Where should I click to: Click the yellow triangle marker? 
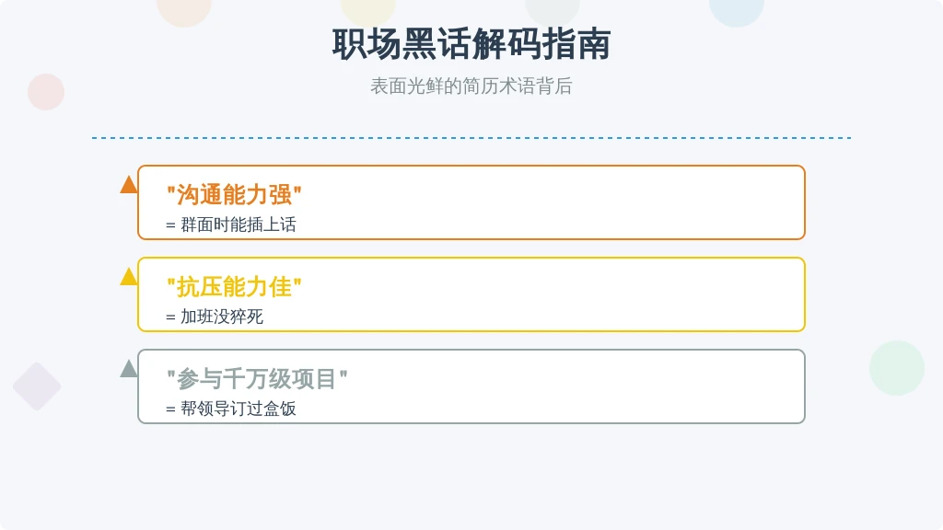tap(129, 276)
